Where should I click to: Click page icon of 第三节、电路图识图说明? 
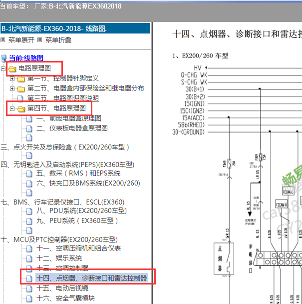click(20, 98)
